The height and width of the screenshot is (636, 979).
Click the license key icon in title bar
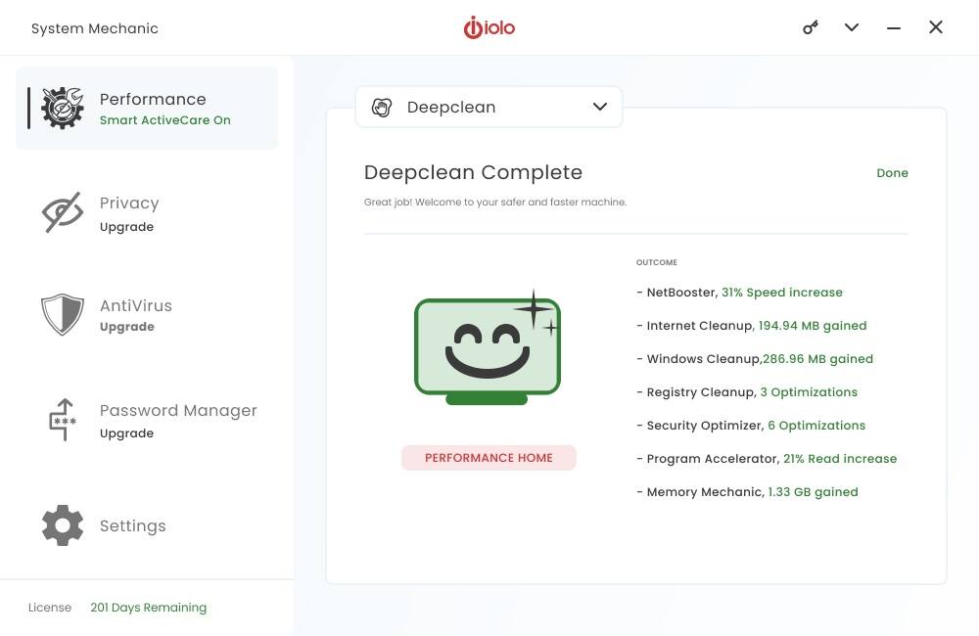click(811, 27)
